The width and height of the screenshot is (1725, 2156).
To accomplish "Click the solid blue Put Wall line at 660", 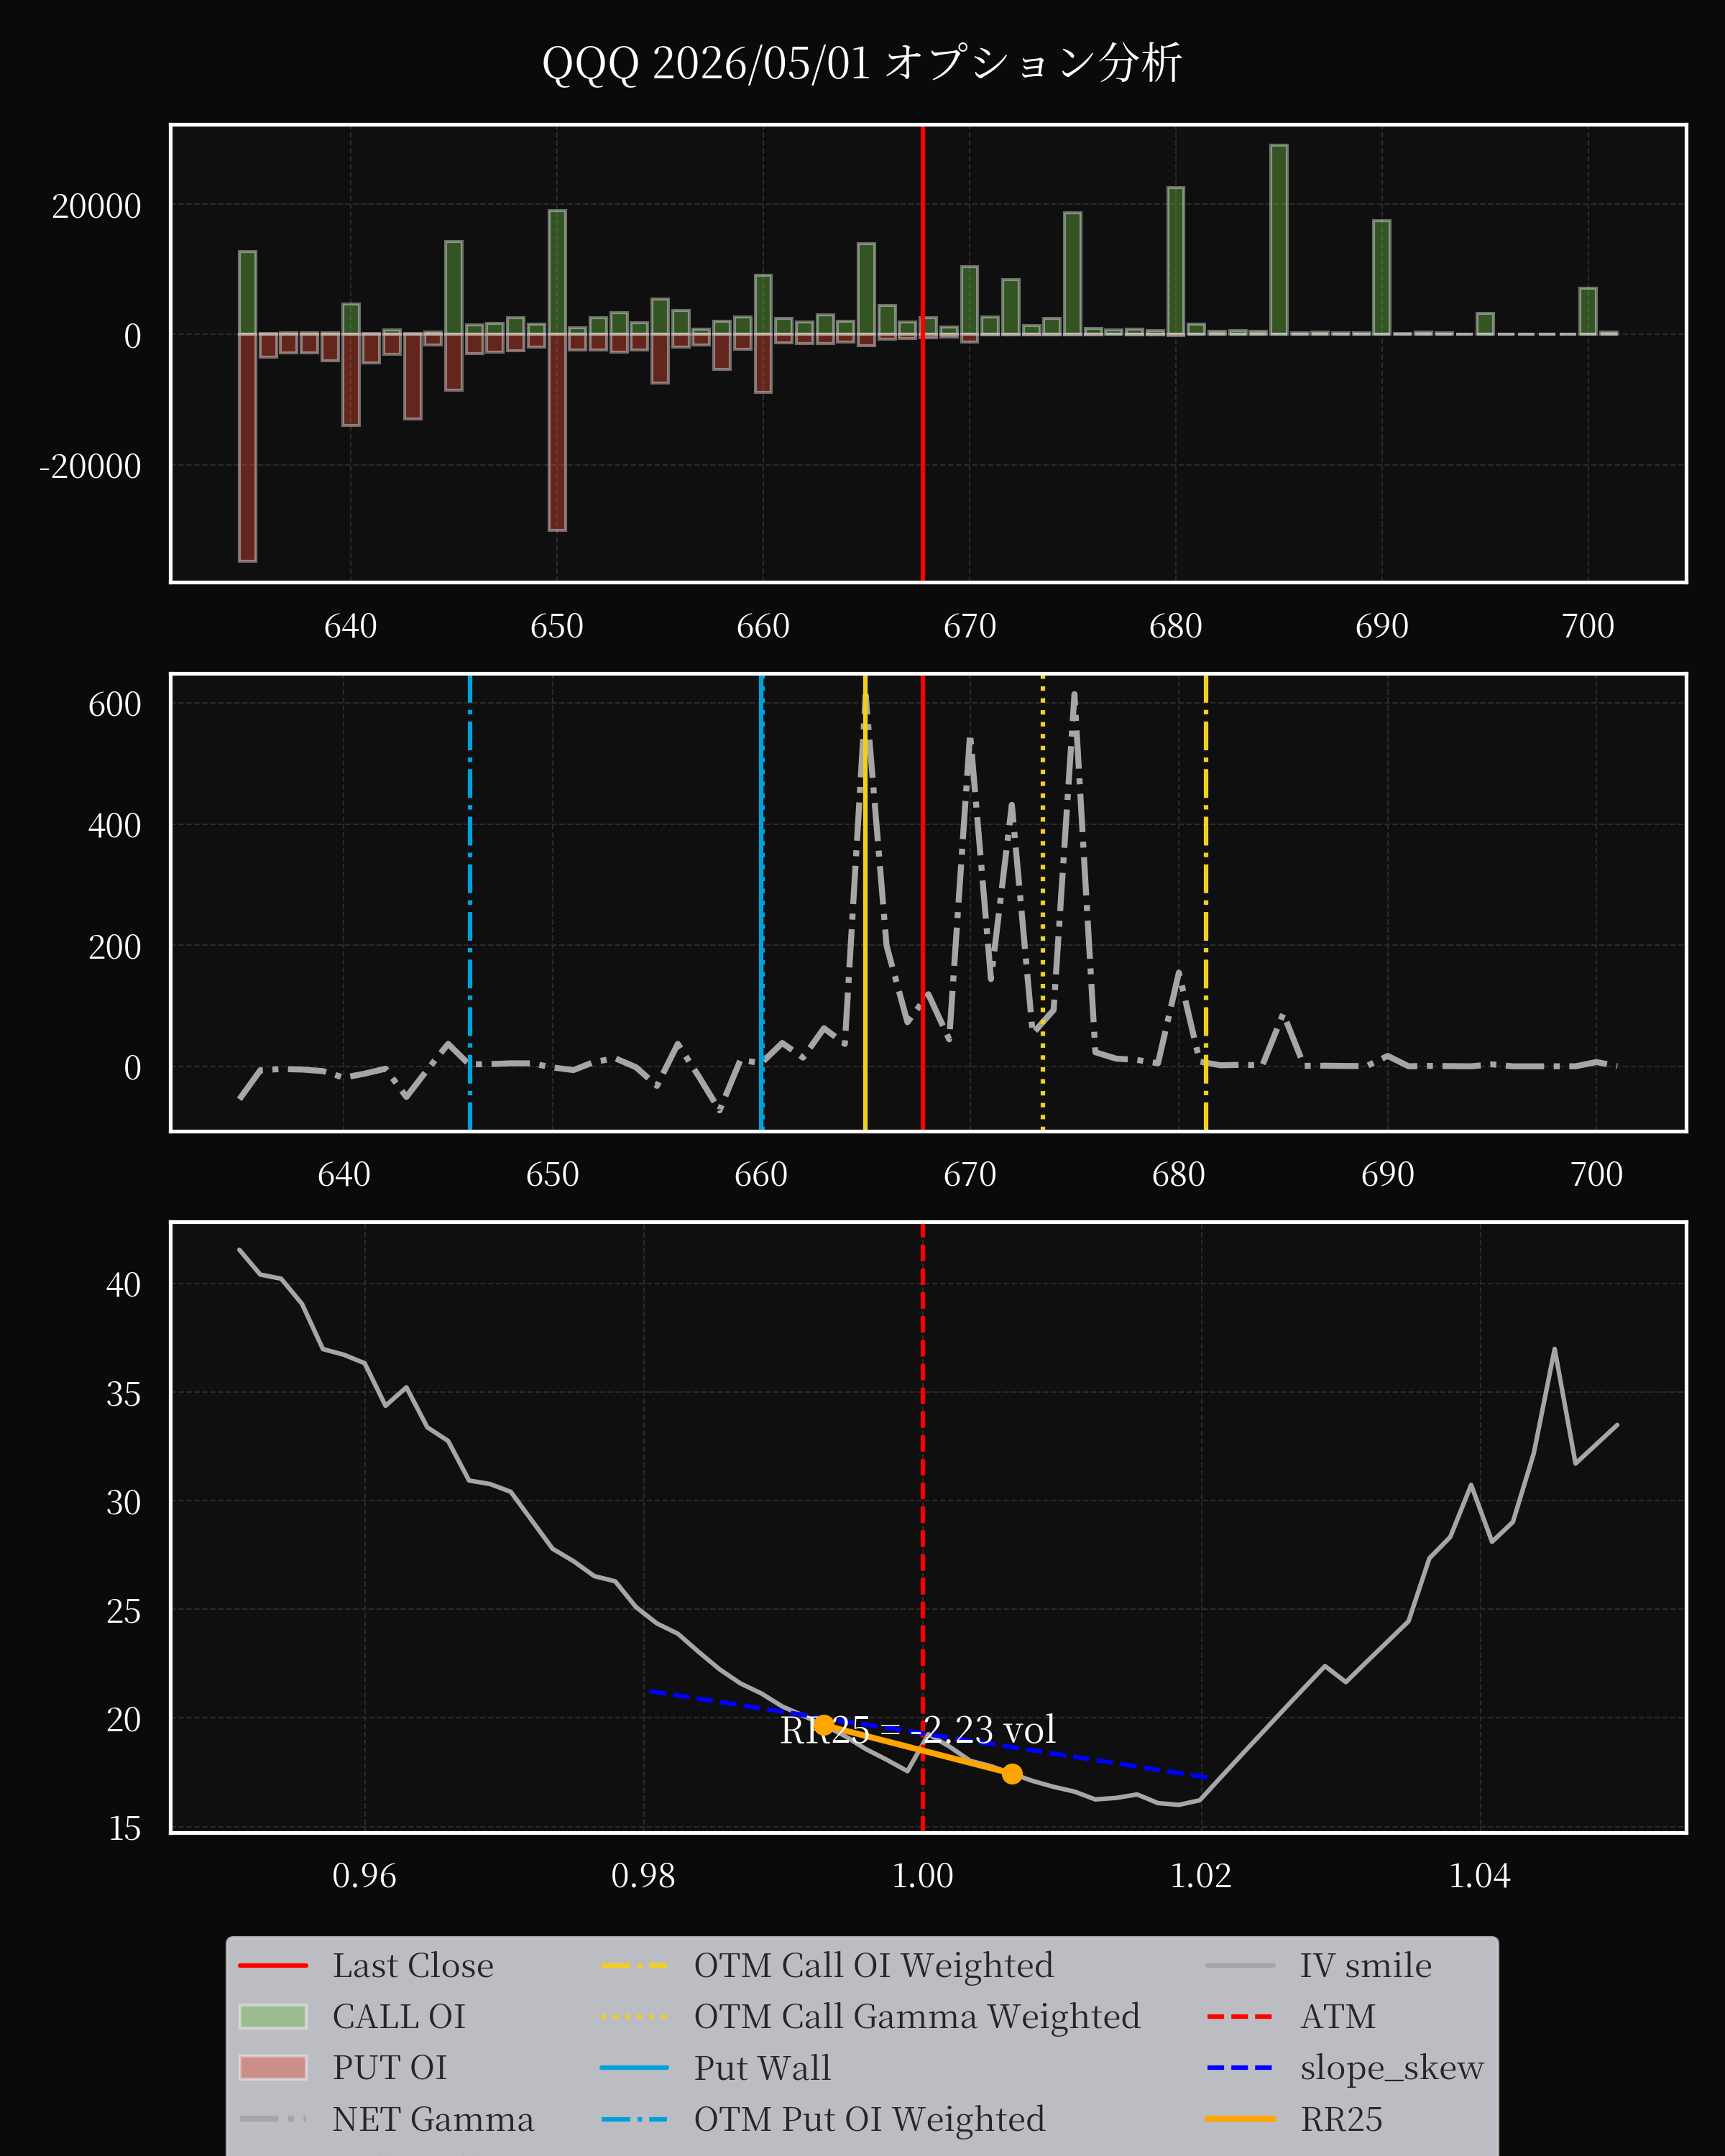I will tap(762, 903).
